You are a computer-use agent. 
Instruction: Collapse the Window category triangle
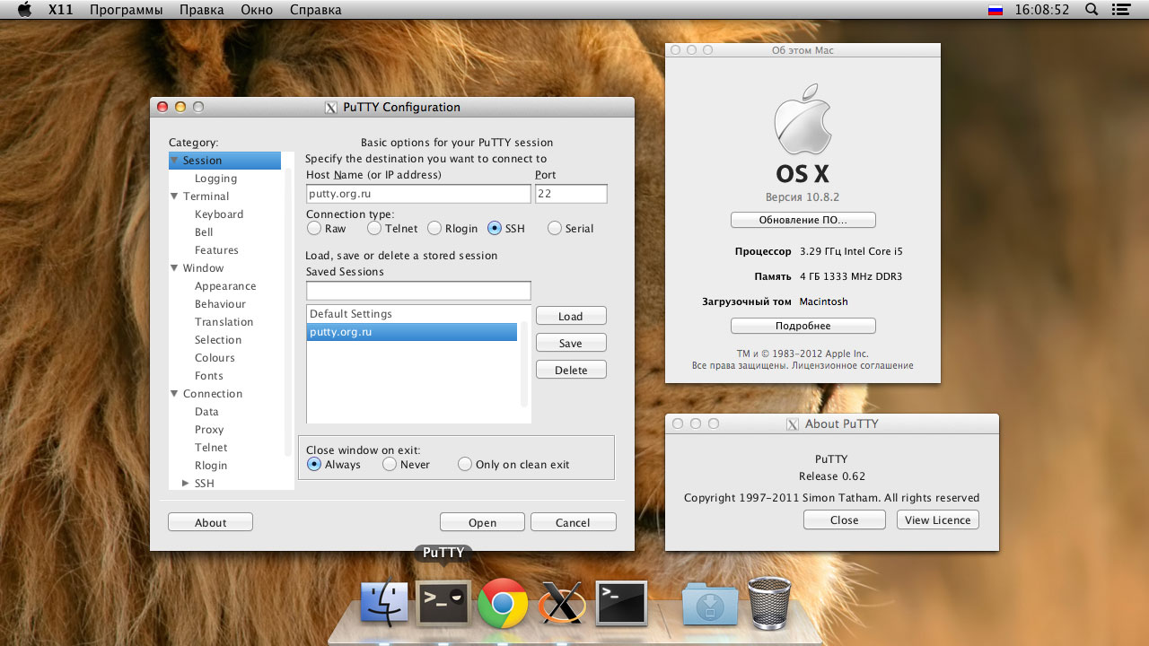[x=174, y=267]
